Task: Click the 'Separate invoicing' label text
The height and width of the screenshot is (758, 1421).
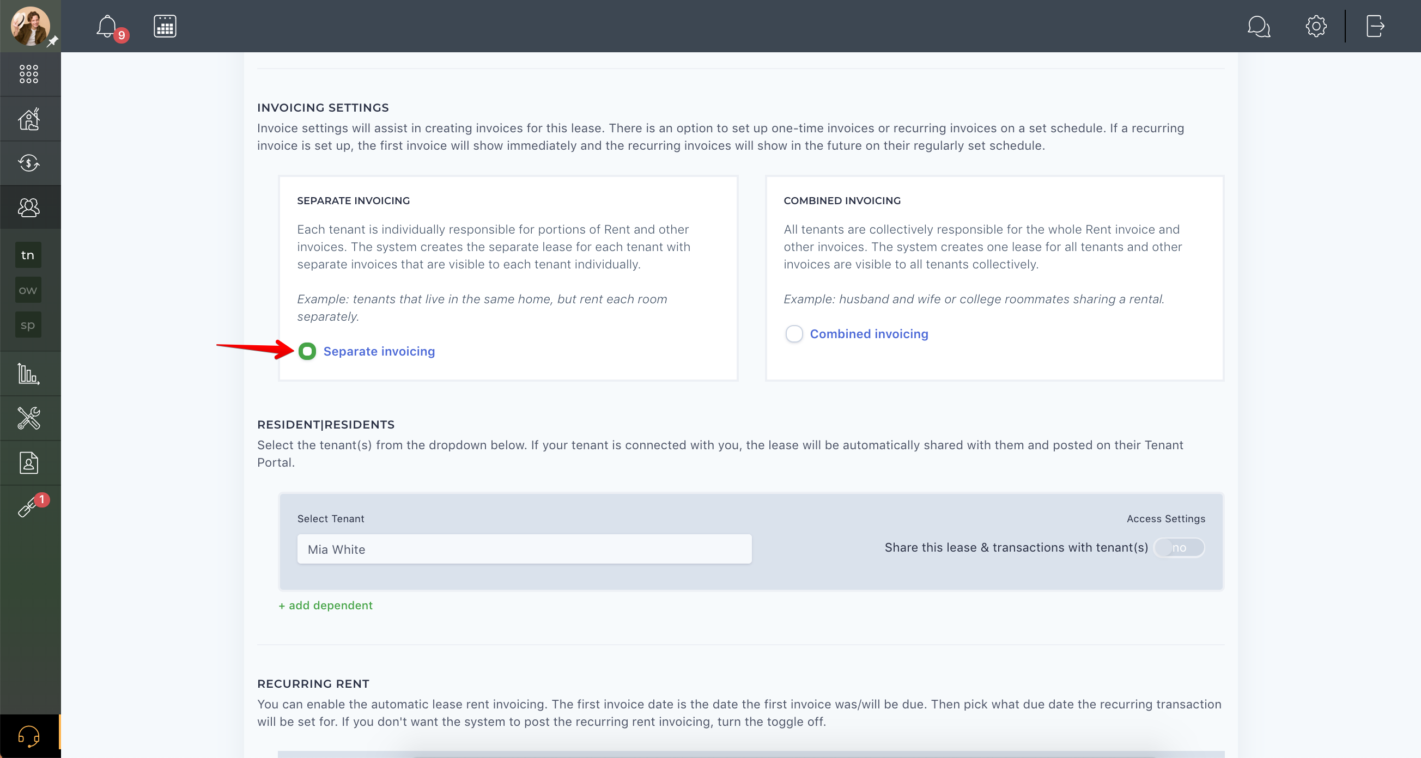Action: point(379,351)
